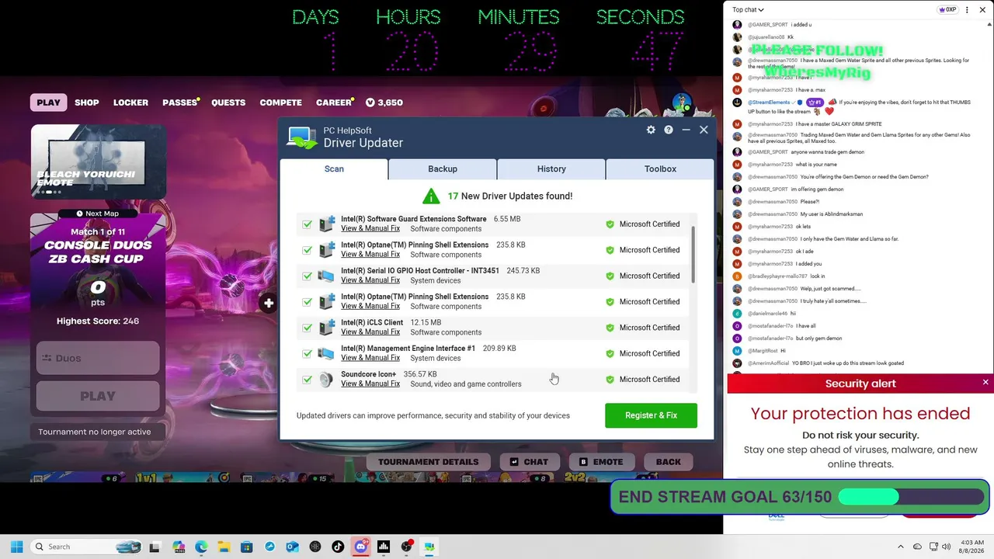Open the Windows Start menu
This screenshot has height=559, width=994.
[16, 547]
